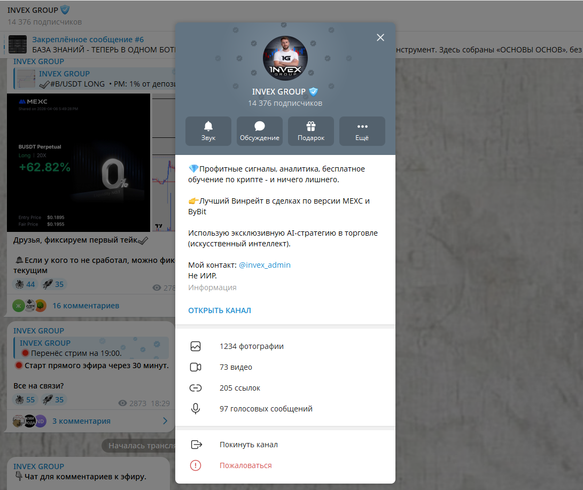Open the 73 видео section
Screen dimensions: 583x490
(285, 367)
